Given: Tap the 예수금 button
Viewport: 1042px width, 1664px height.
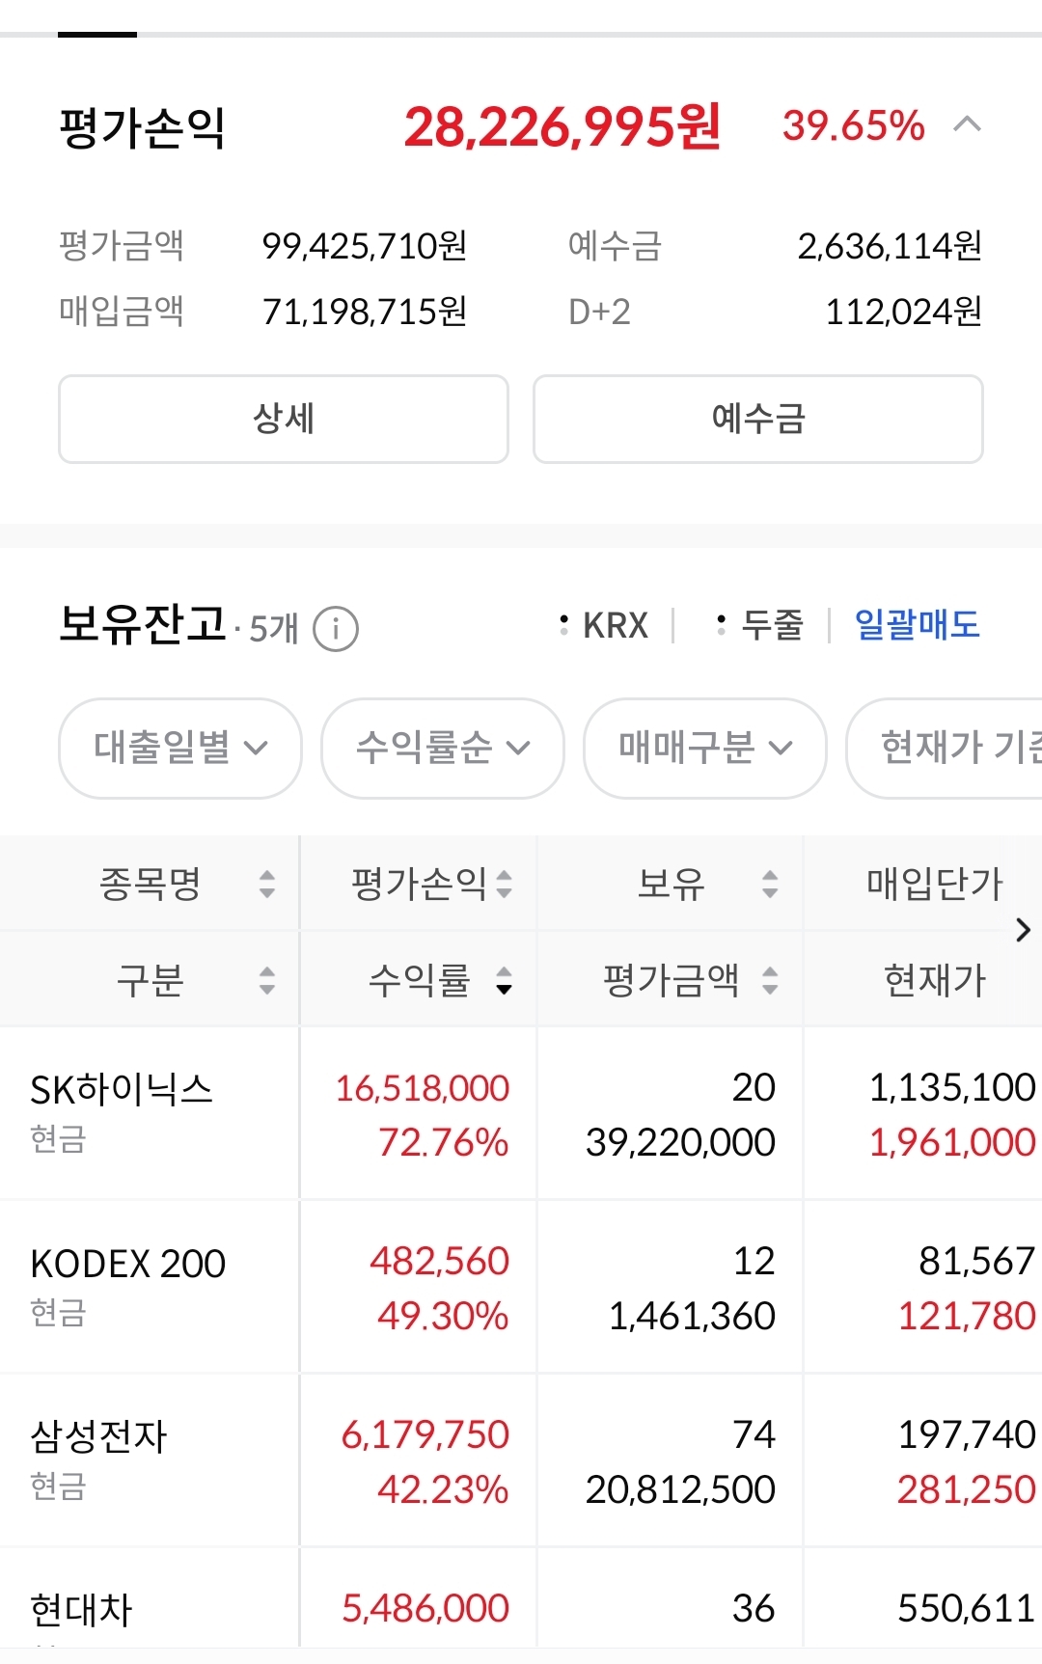Looking at the screenshot, I should [x=758, y=419].
